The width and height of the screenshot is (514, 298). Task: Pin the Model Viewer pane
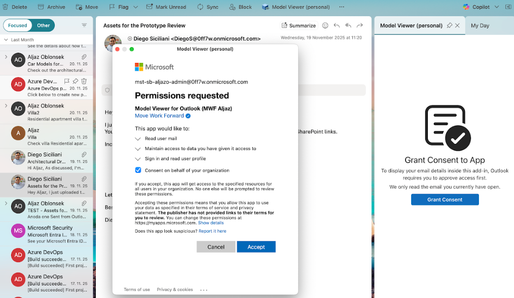click(x=449, y=25)
